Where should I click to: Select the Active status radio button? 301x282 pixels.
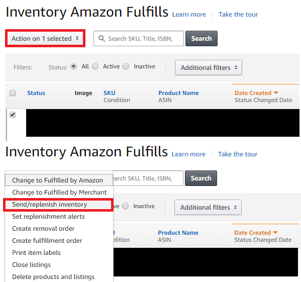tap(95, 66)
